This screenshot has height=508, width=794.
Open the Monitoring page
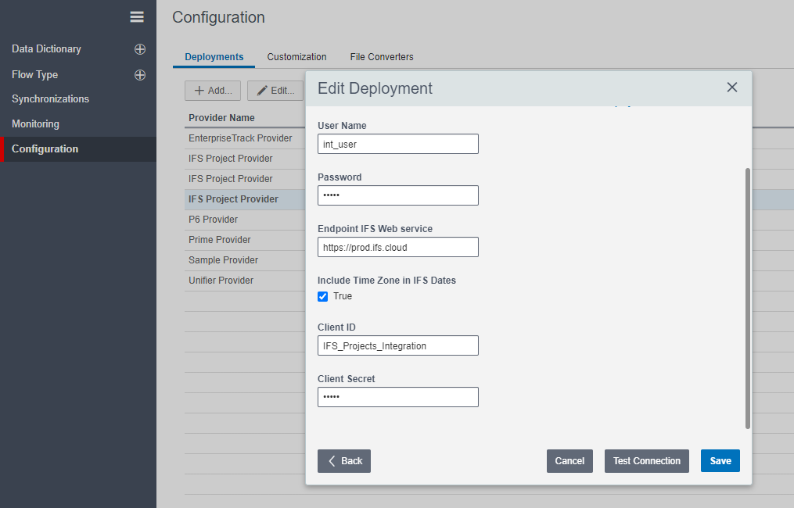pos(35,124)
